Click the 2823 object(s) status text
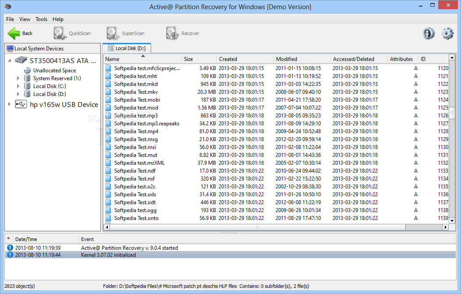Image resolution: width=461 pixels, height=294 pixels. tap(20, 286)
